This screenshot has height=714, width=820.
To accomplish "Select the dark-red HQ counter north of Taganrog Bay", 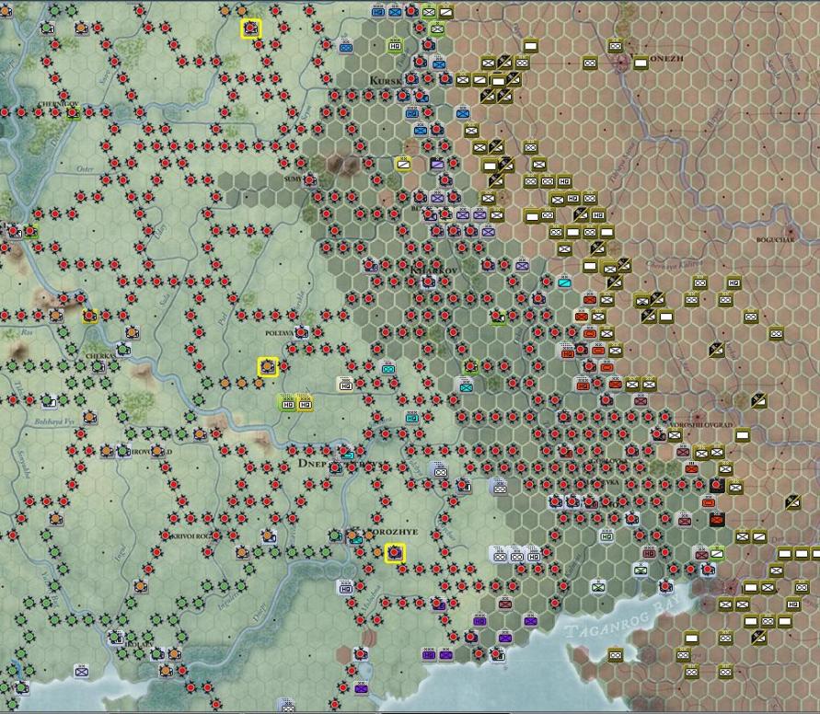I will [649, 553].
